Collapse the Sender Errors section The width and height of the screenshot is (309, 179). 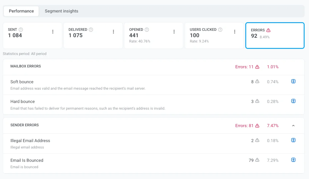pos(293,126)
